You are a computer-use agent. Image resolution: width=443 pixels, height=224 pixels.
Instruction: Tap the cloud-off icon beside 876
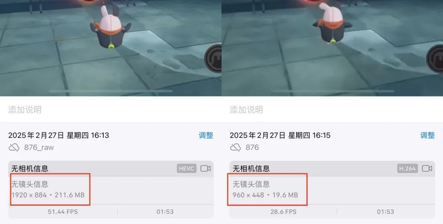pyautogui.click(x=235, y=147)
